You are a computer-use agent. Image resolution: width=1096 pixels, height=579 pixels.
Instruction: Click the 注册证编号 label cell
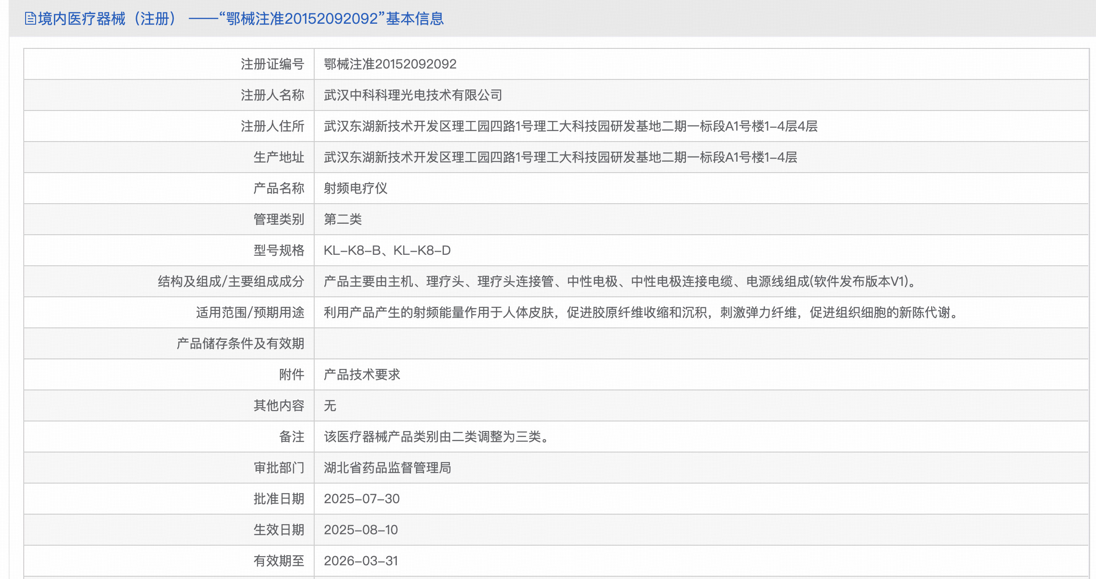272,64
